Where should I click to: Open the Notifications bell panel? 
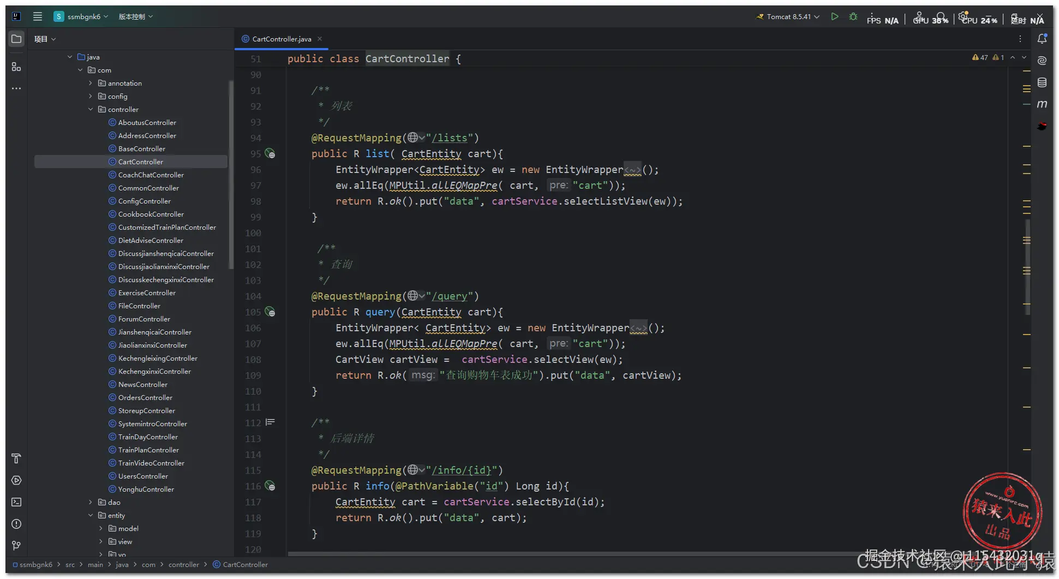[x=1042, y=39]
